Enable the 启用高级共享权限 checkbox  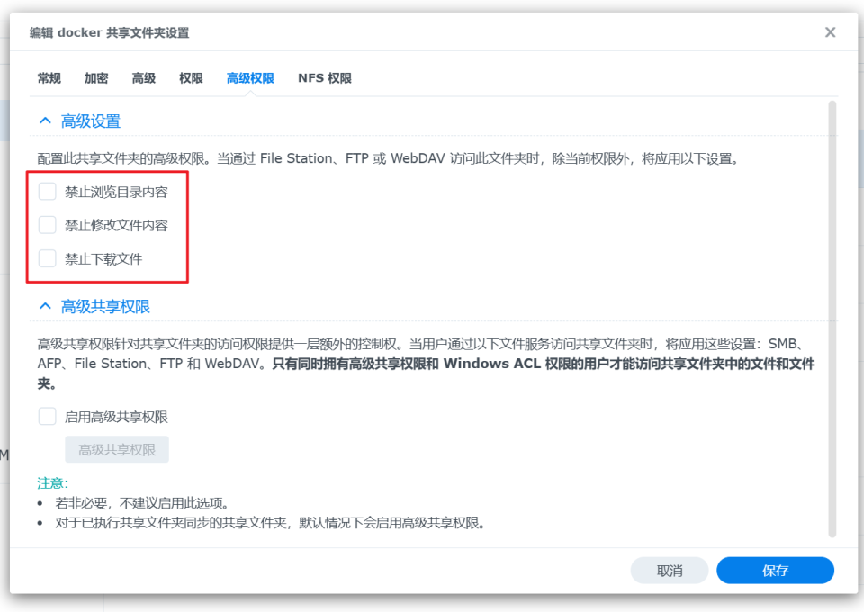point(48,417)
